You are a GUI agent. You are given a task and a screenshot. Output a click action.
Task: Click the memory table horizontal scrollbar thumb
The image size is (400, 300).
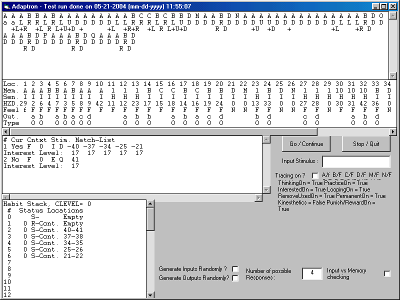tap(163, 132)
